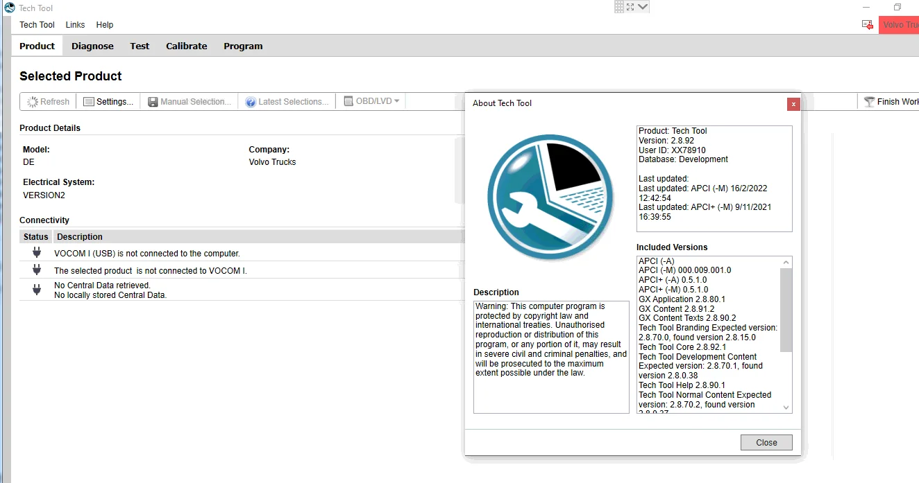Click the expand-arrows icon in top overlay bar
Viewport: 919px width, 483px height.
click(x=630, y=6)
